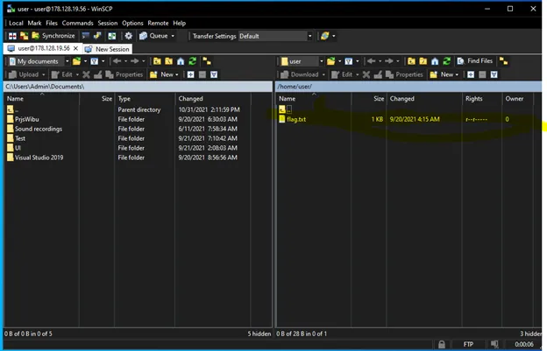The image size is (547, 351).
Task: Sort the local panel by Changed column
Action: point(190,99)
